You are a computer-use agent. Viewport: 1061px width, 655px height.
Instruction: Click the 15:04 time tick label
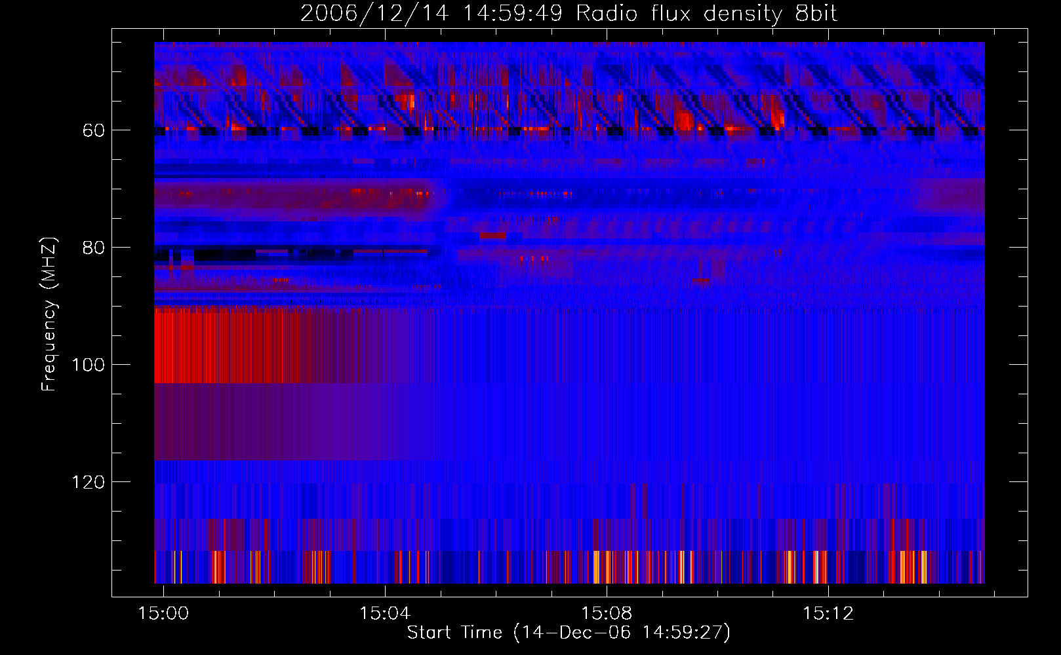tap(385, 613)
